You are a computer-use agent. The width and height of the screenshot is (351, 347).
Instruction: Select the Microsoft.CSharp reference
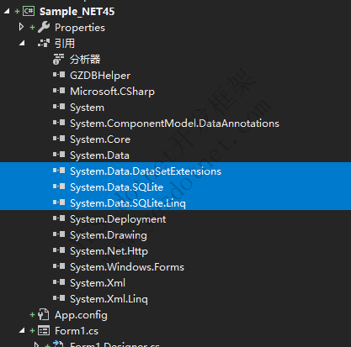[x=112, y=92]
